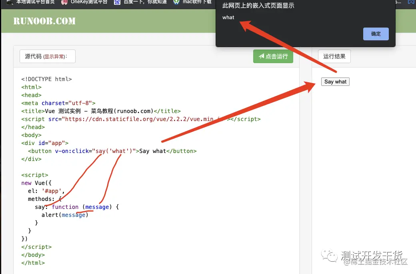Click the methods: { code line
Image resolution: width=416 pixels, height=274 pixels.
coord(44,199)
